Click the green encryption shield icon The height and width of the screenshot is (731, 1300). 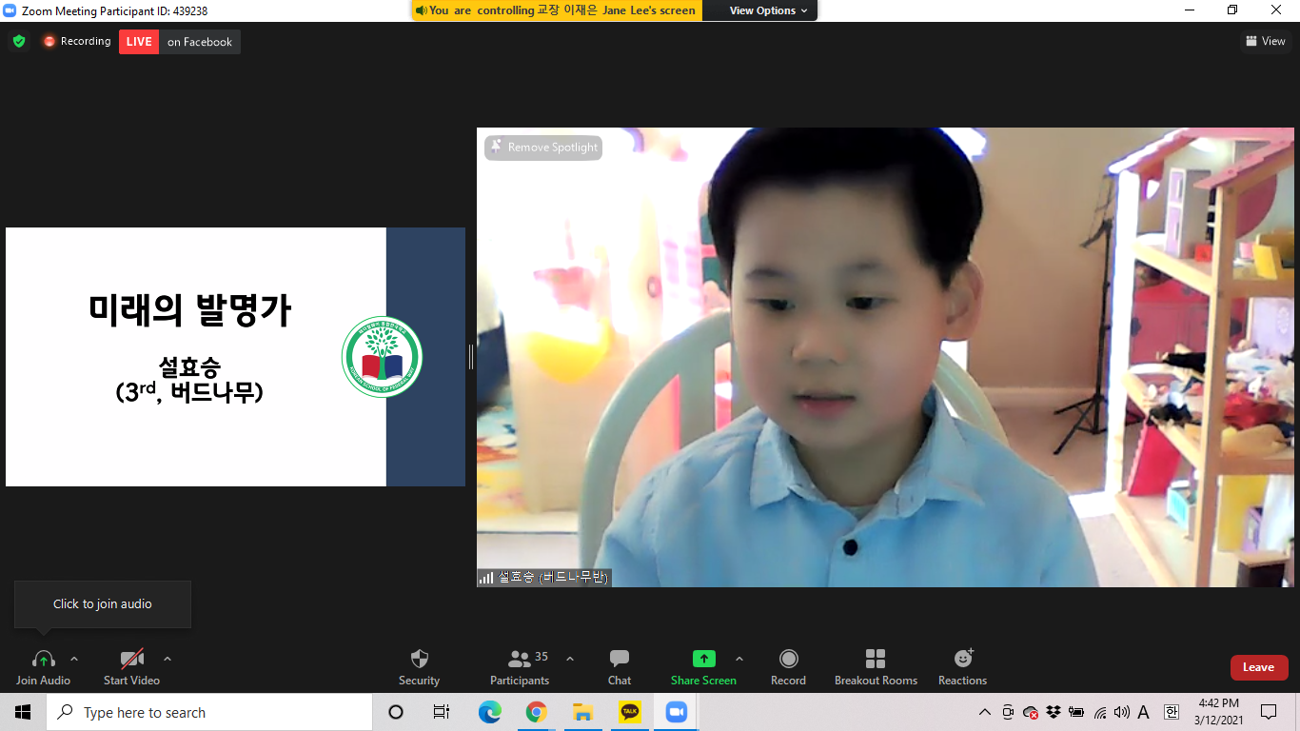[x=19, y=42]
